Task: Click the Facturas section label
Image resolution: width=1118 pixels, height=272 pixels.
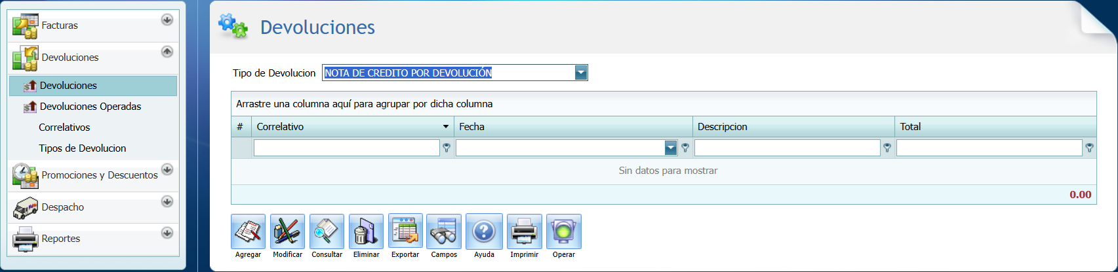Action: pyautogui.click(x=60, y=25)
